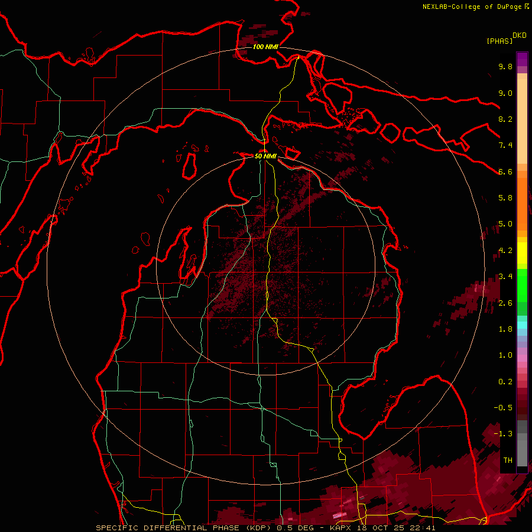Click the [PHAS] units label
532x532 pixels.
(499, 41)
